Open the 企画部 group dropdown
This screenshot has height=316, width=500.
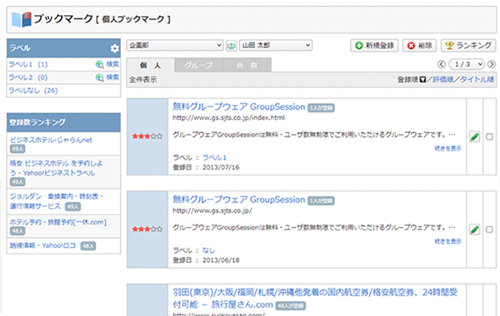tap(175, 46)
